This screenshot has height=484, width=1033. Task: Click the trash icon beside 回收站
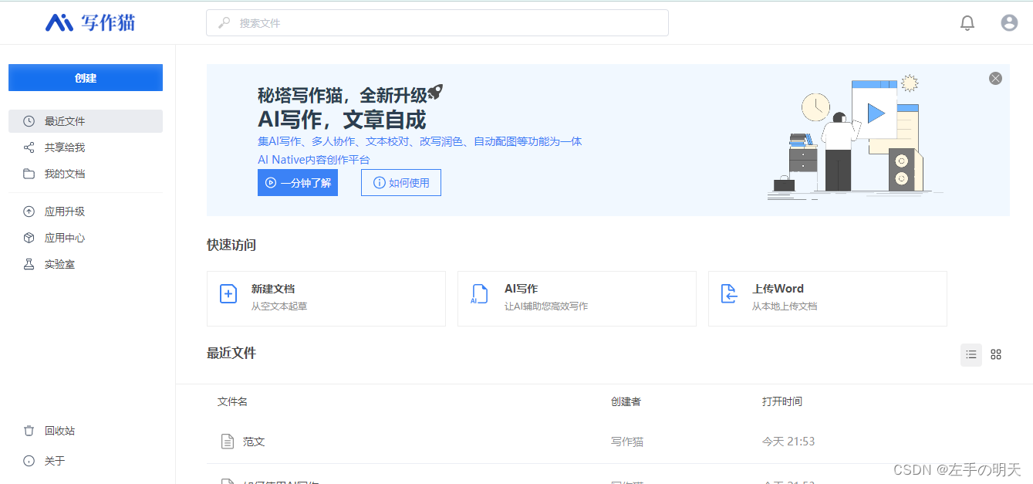tap(29, 431)
